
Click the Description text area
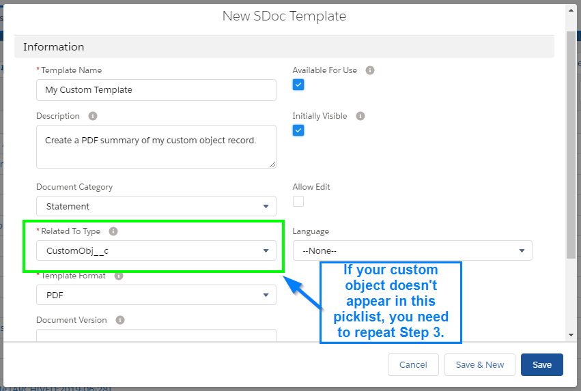(156, 147)
